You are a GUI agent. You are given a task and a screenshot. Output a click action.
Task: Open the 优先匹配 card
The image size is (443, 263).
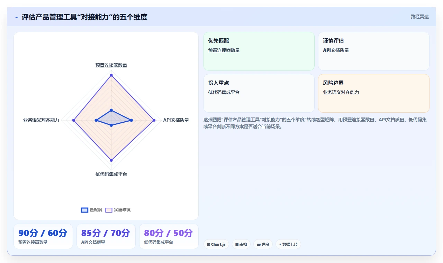pos(259,51)
